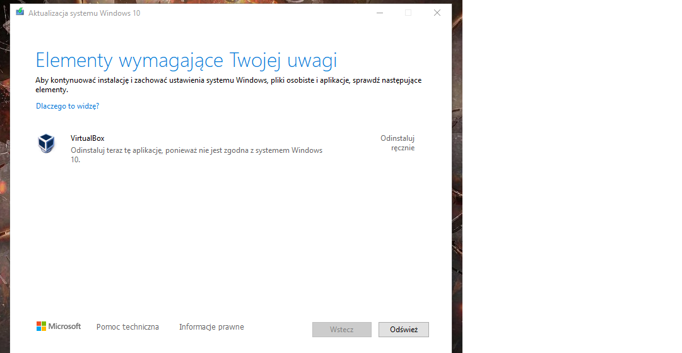Click the Odśwież refresh button
This screenshot has width=682, height=353.
[x=404, y=330]
